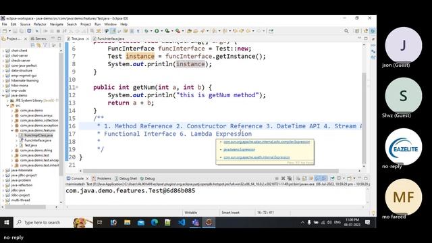
Task: Open New wizard dropdown arrow
Action: pyautogui.click(x=9, y=31)
